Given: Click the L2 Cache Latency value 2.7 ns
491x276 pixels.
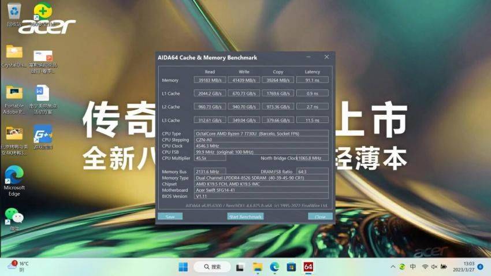Looking at the screenshot, I should (x=312, y=107).
